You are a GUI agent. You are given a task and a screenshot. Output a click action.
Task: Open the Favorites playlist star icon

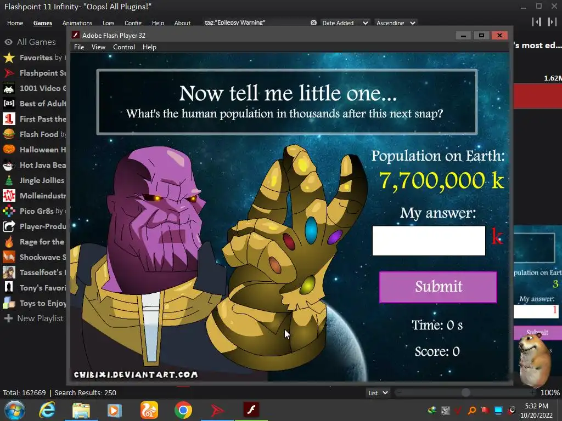point(9,58)
